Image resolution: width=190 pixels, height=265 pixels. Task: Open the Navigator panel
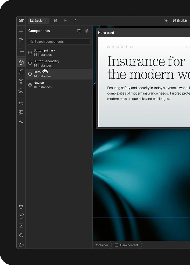click(x=21, y=50)
